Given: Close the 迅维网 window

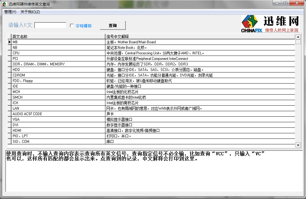Looking at the screenshot, I should (297, 3).
